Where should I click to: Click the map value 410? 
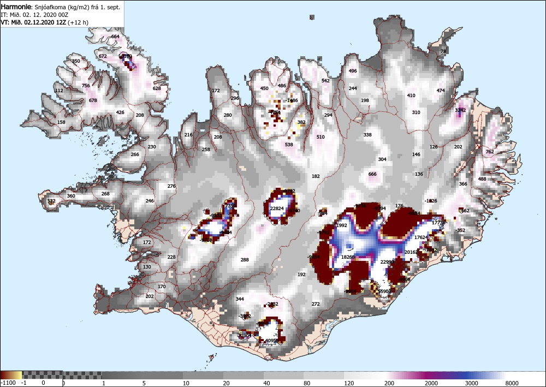[411, 96]
